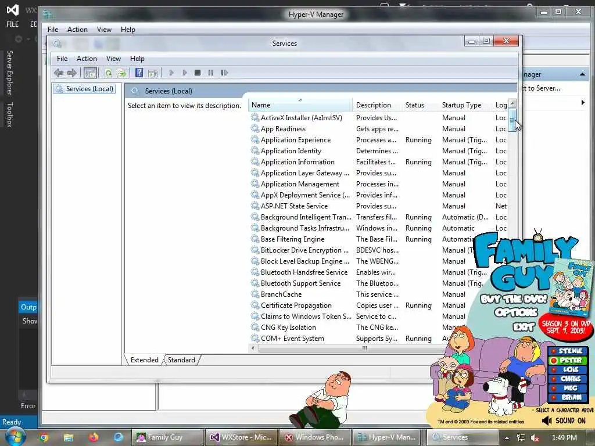Click the Stop Service square icon
The width and height of the screenshot is (595, 446).
(x=198, y=73)
